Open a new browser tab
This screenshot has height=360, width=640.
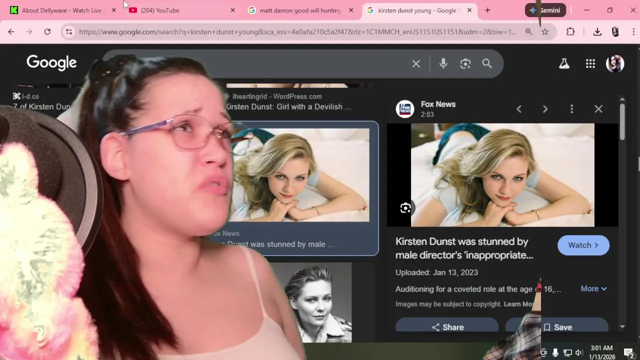pyautogui.click(x=487, y=10)
